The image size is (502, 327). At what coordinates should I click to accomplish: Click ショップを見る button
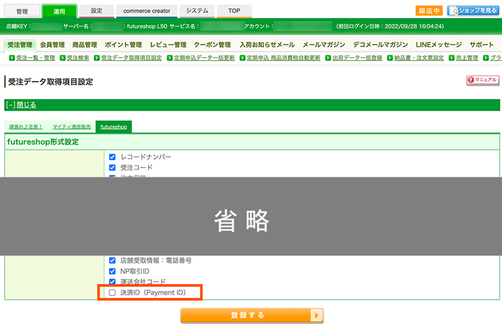click(x=473, y=10)
